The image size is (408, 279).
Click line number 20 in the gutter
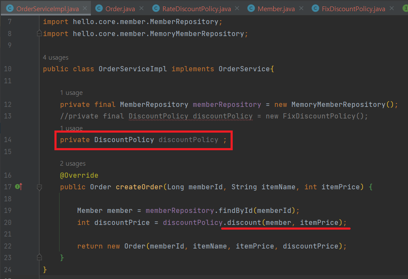[8, 223]
